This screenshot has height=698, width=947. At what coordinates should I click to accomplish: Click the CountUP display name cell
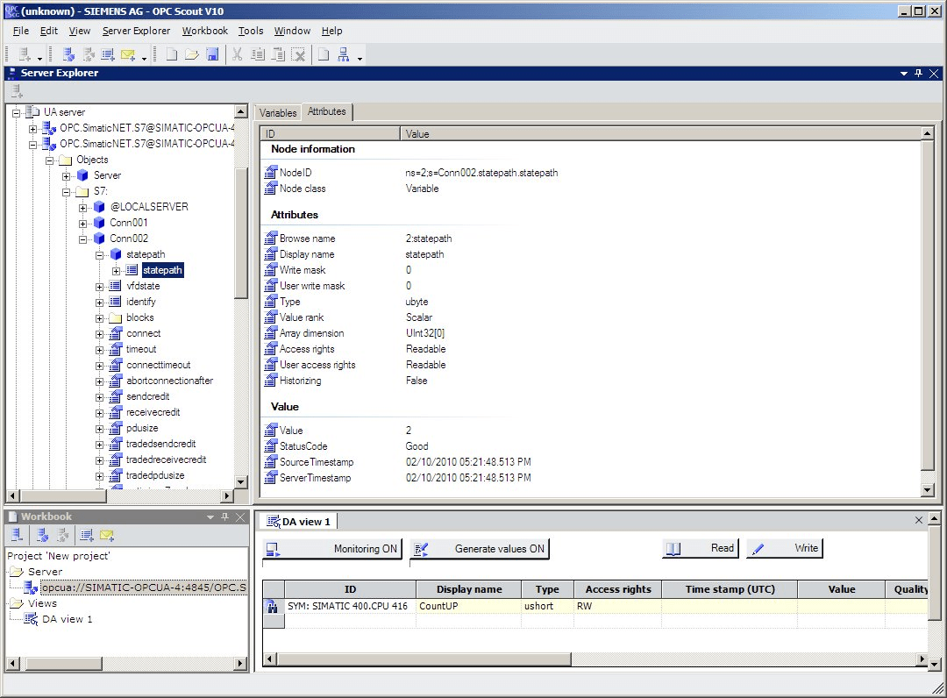coord(468,606)
